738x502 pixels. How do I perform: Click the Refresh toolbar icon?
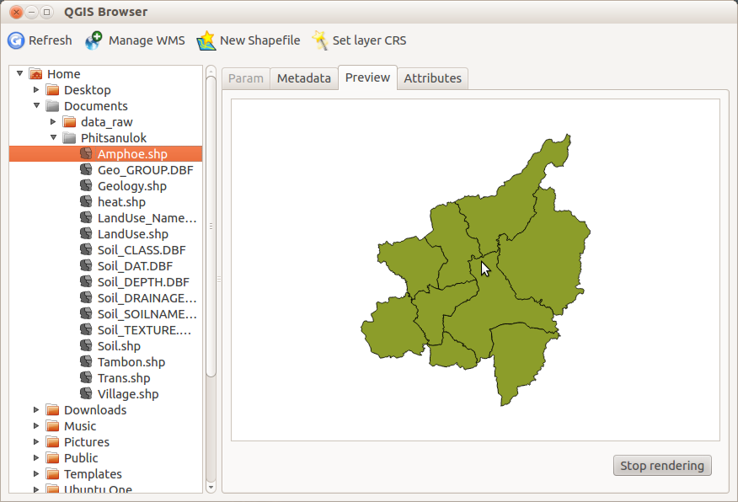15,40
